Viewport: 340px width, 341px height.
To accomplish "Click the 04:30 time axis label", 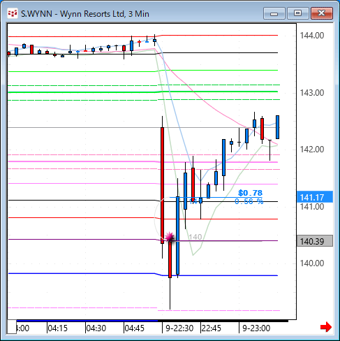I will click(96, 328).
